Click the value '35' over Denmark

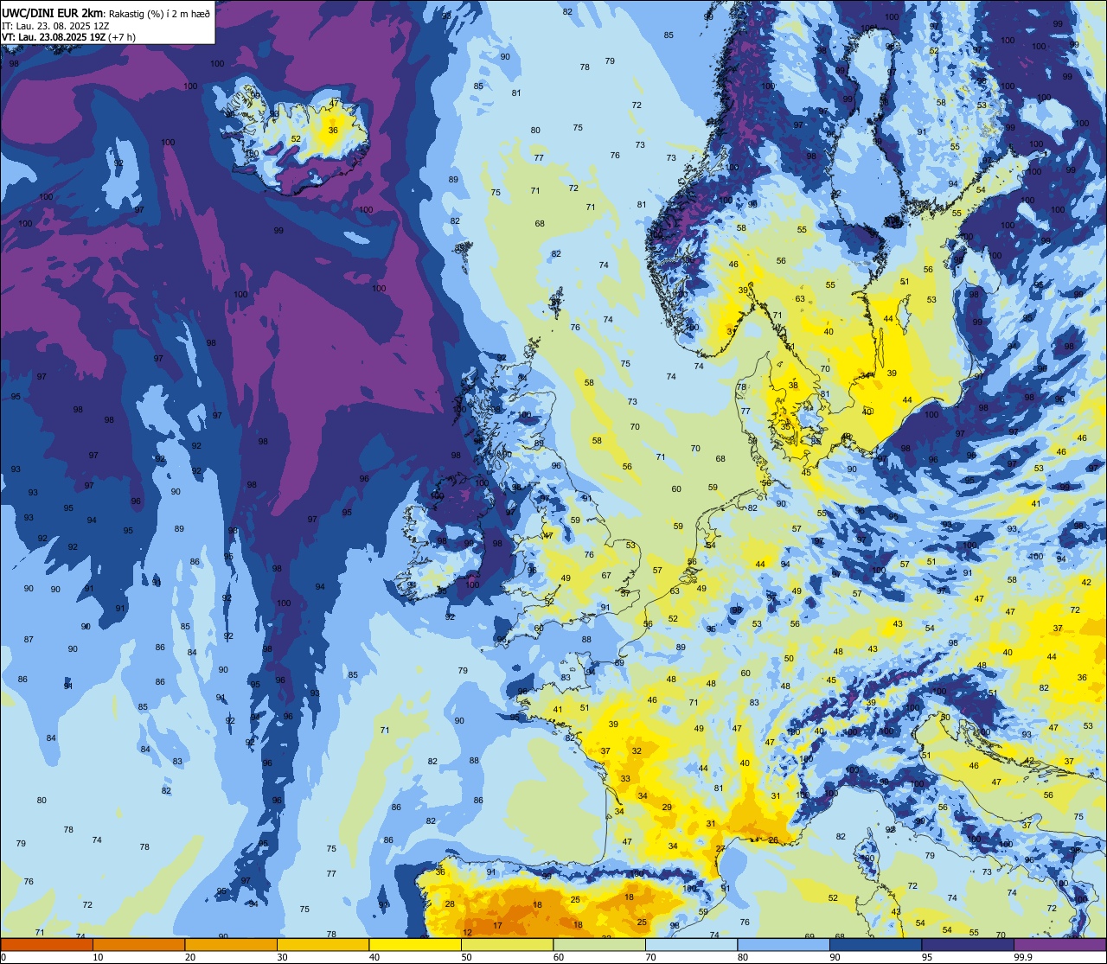[785, 427]
